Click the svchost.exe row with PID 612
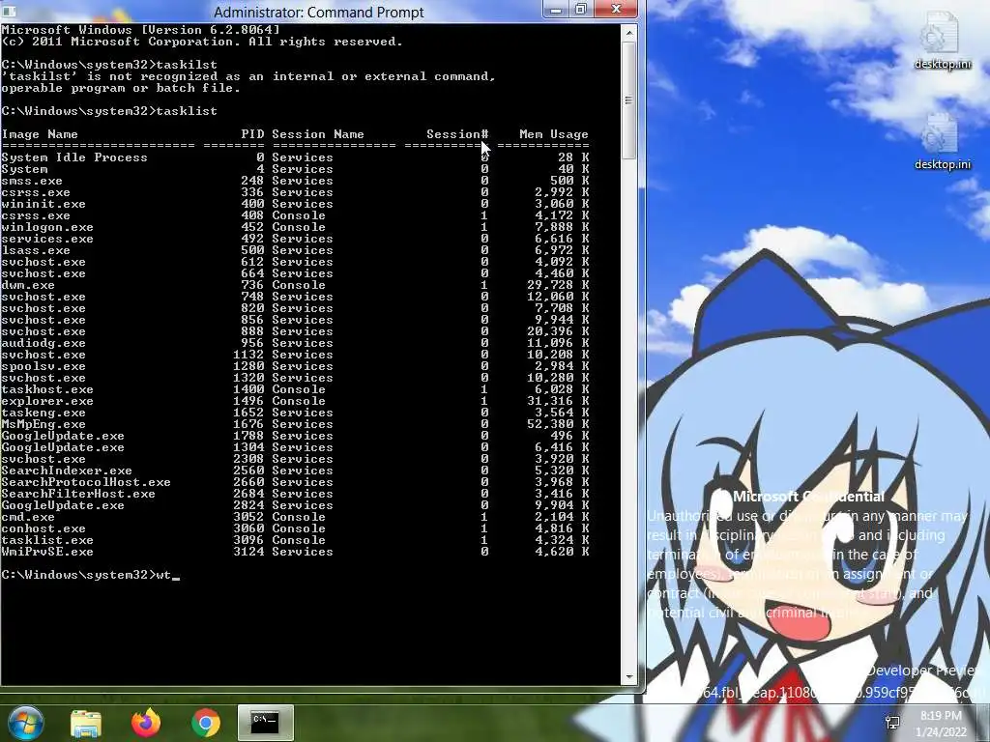The width and height of the screenshot is (990, 742). pos(295,263)
